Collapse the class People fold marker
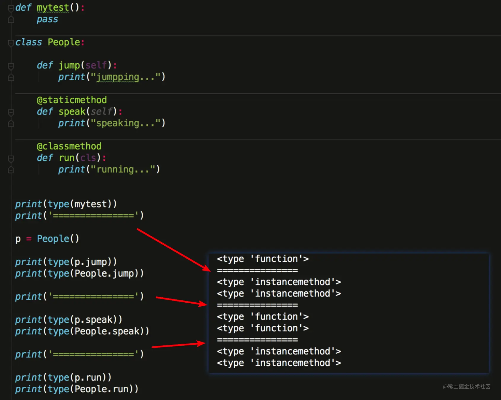The height and width of the screenshot is (400, 501). [x=11, y=43]
